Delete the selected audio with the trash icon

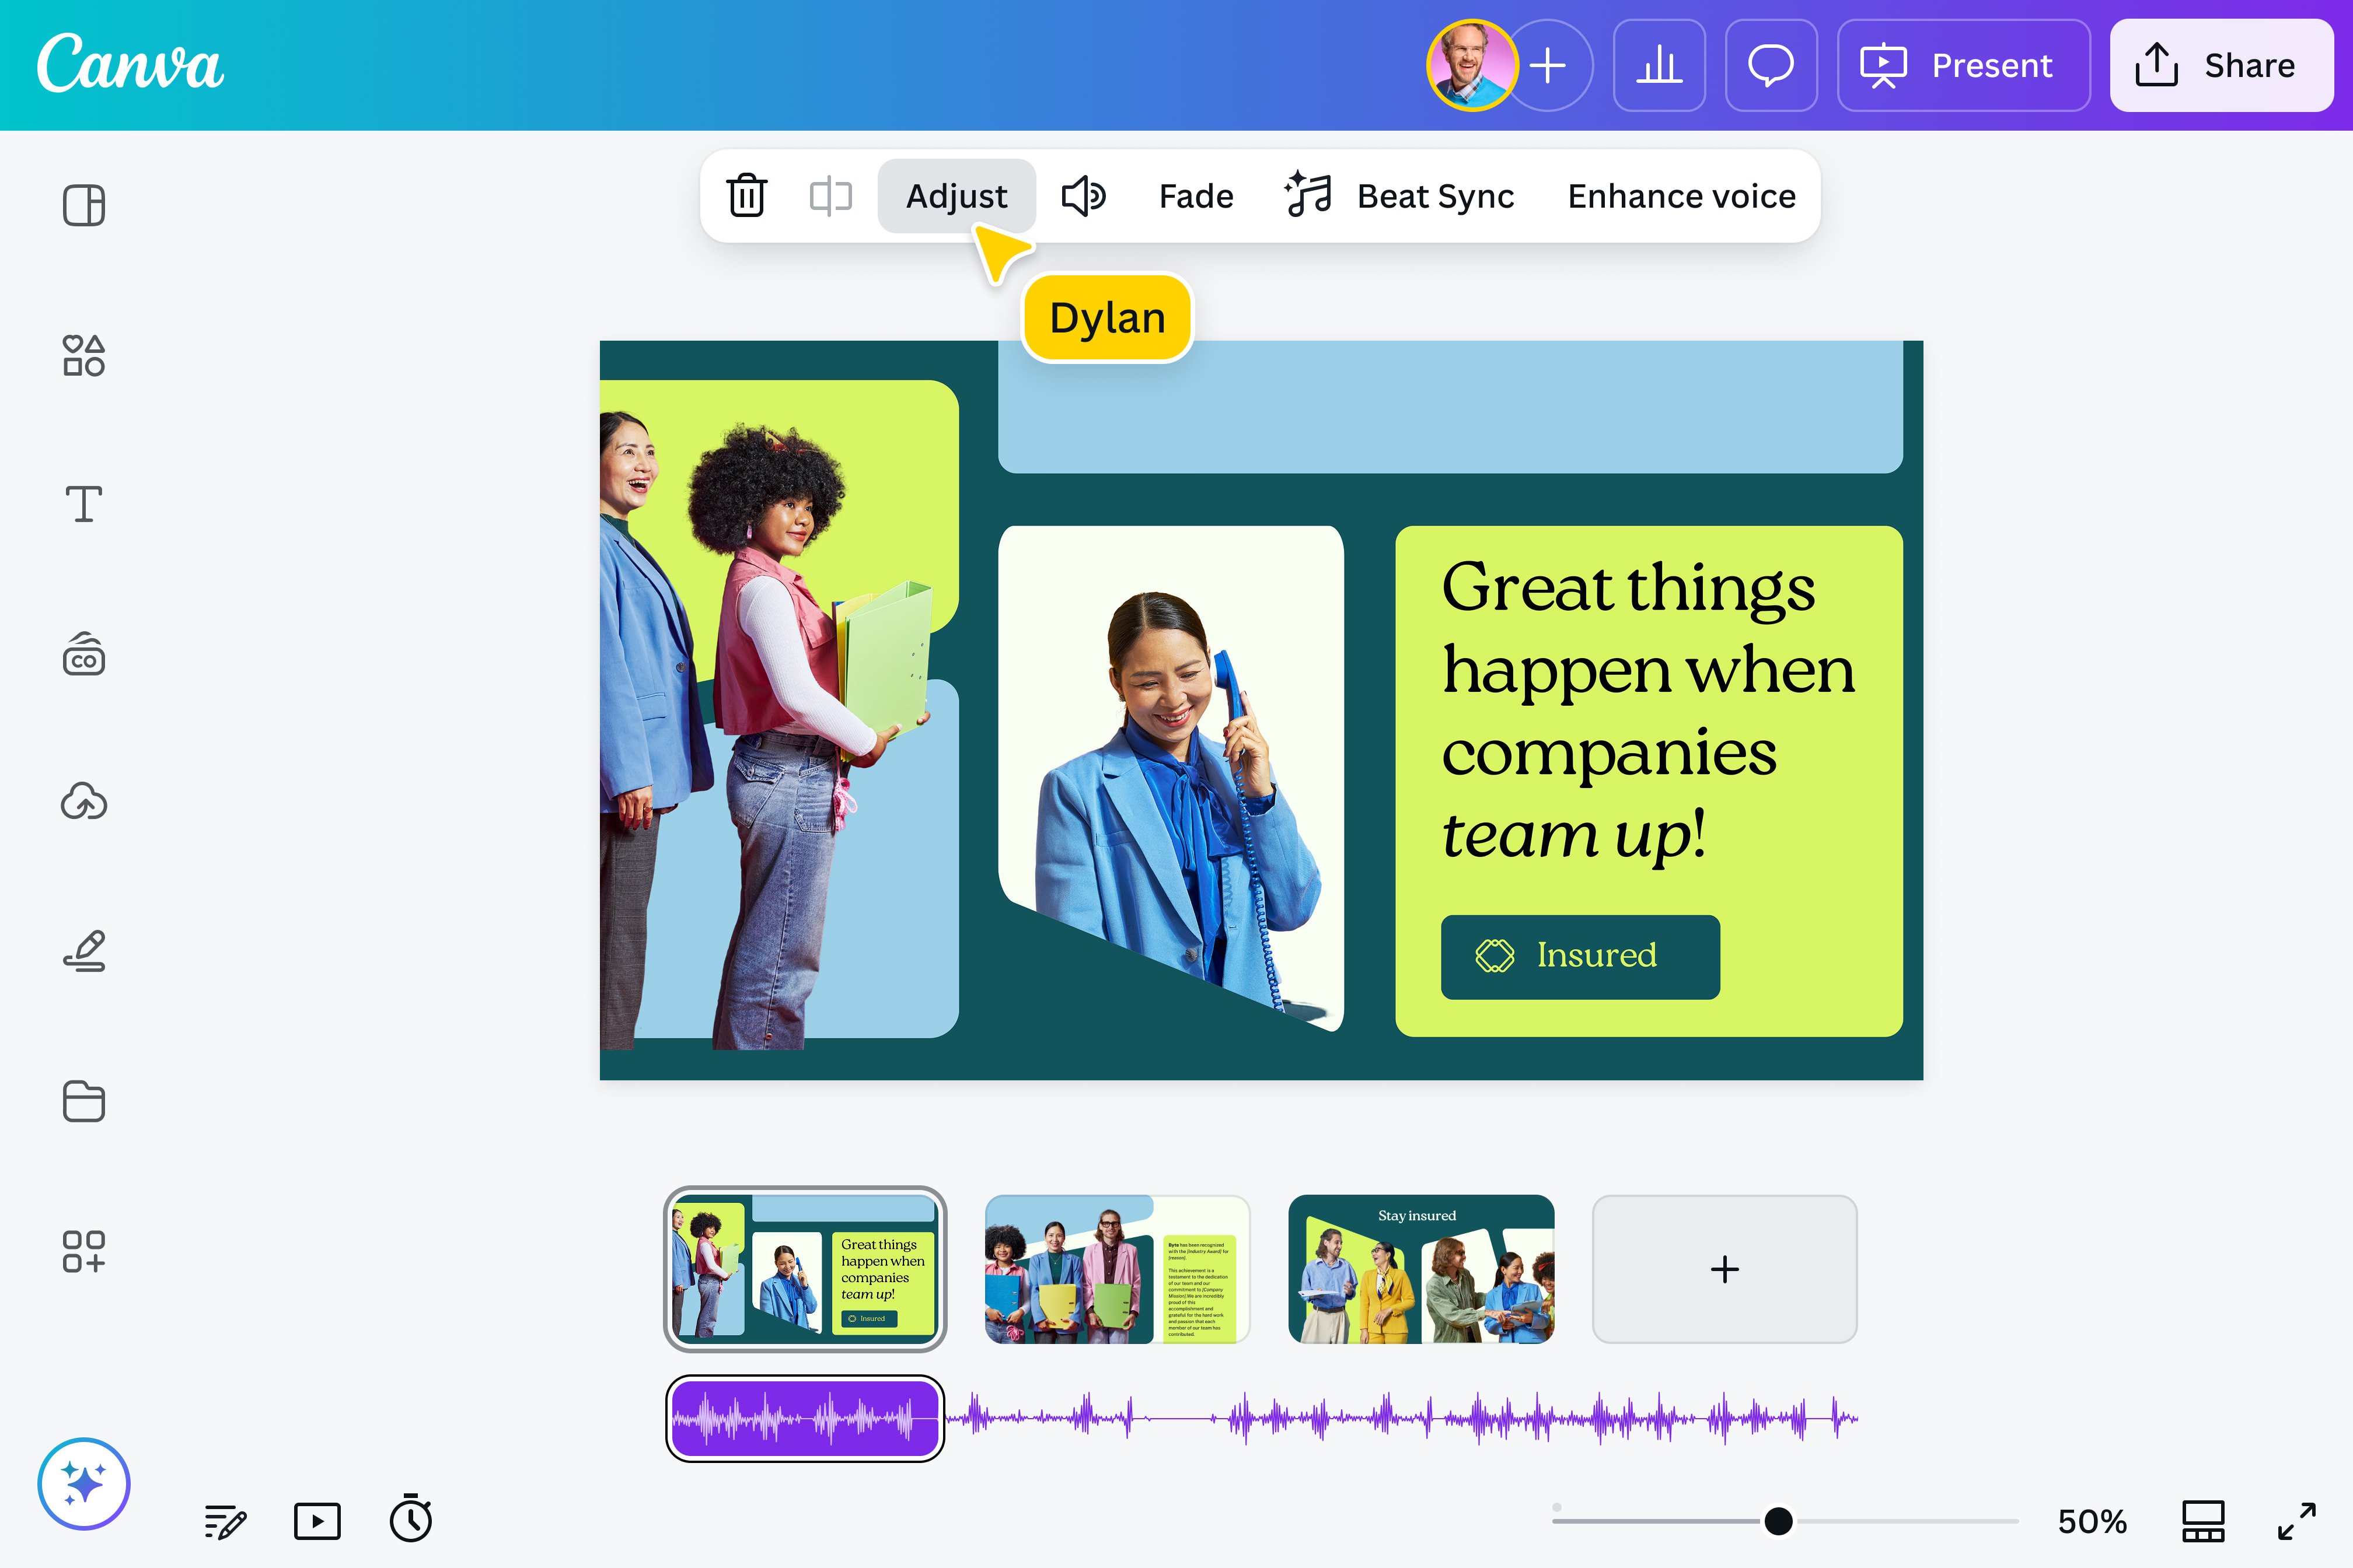(x=746, y=196)
